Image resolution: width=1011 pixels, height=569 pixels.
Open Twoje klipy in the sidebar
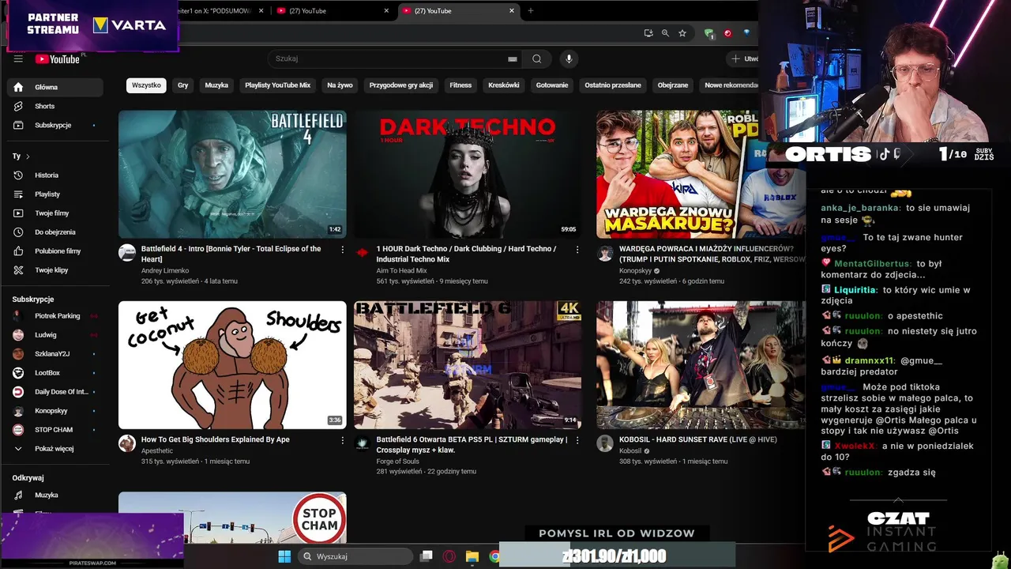pyautogui.click(x=55, y=269)
